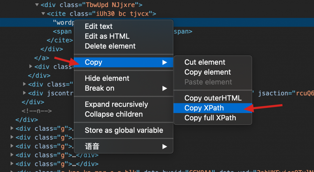Select Expand recursively option
The width and height of the screenshot is (314, 172).
[116, 104]
